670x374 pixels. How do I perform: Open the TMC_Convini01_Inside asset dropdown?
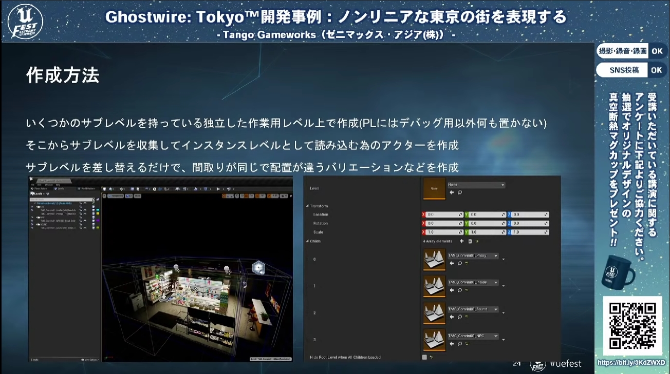pyautogui.click(x=473, y=282)
